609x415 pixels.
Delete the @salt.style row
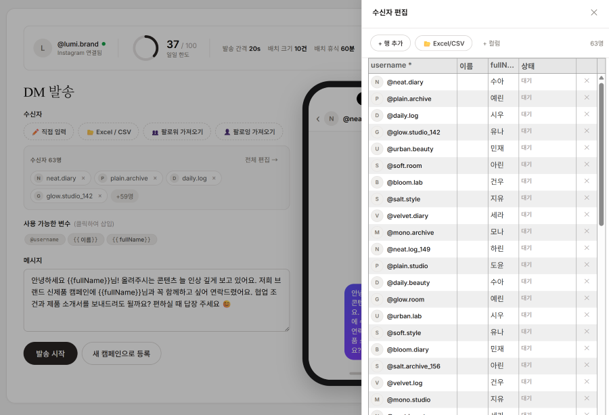[587, 198]
